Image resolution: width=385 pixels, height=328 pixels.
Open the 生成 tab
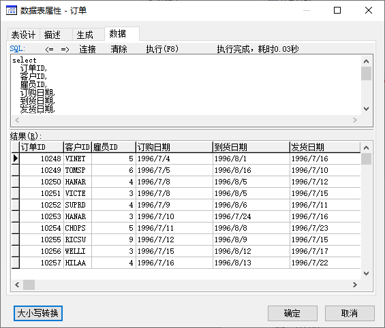(x=85, y=35)
